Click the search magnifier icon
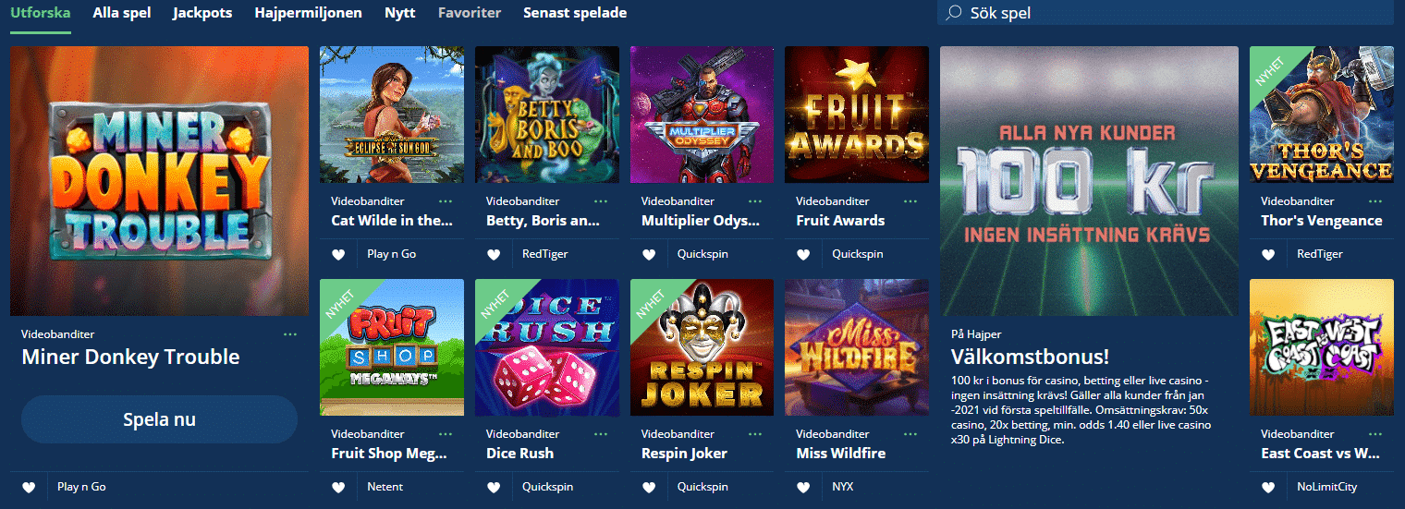Screen dimensions: 1405x509 [955, 13]
